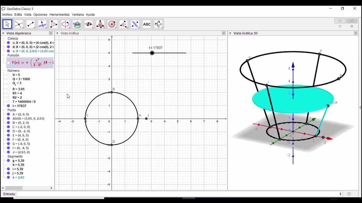
Task: Select the Move arrow tool
Action: [7, 24]
